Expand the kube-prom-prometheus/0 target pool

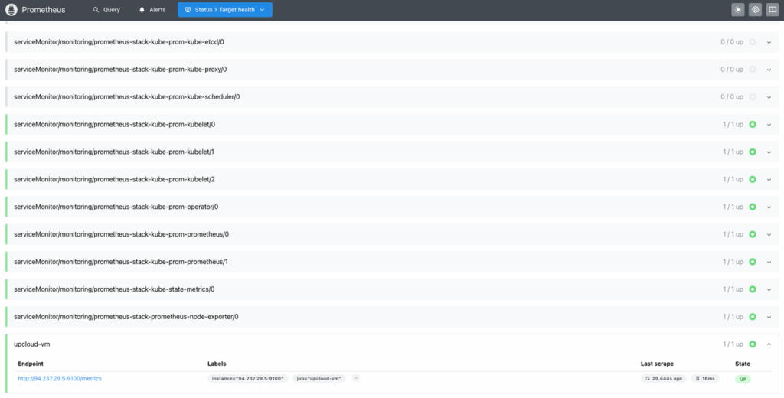click(769, 234)
